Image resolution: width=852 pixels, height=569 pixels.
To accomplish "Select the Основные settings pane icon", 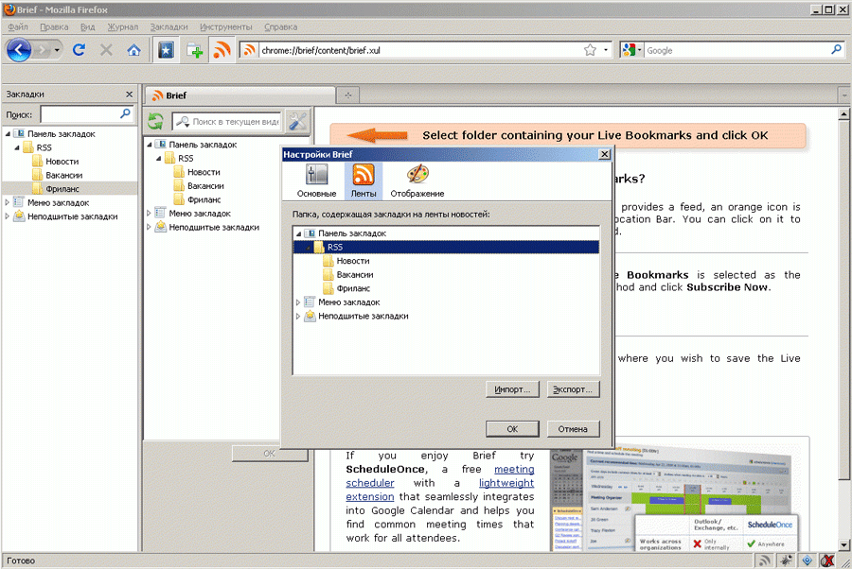I will (316, 181).
